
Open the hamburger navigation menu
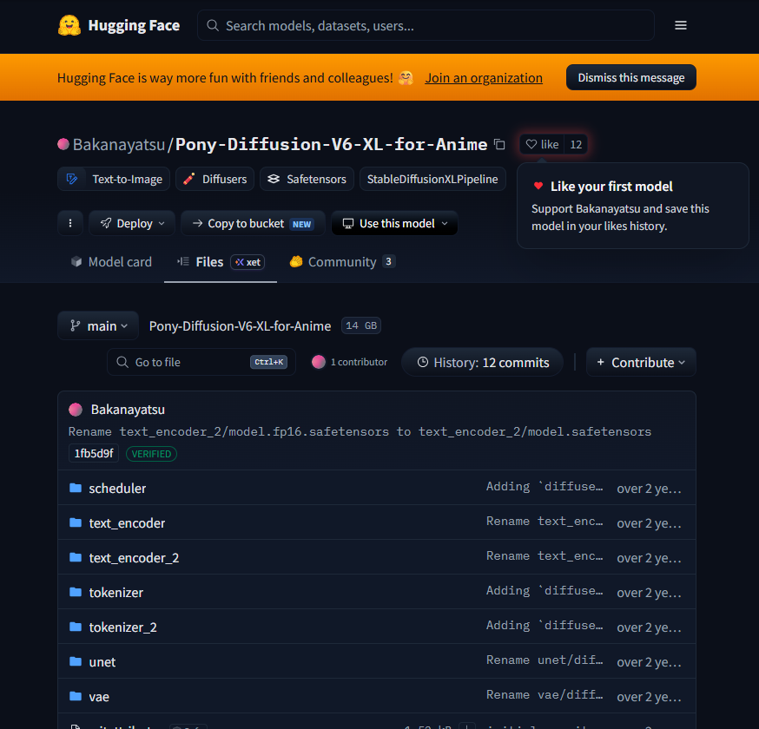[x=681, y=25]
